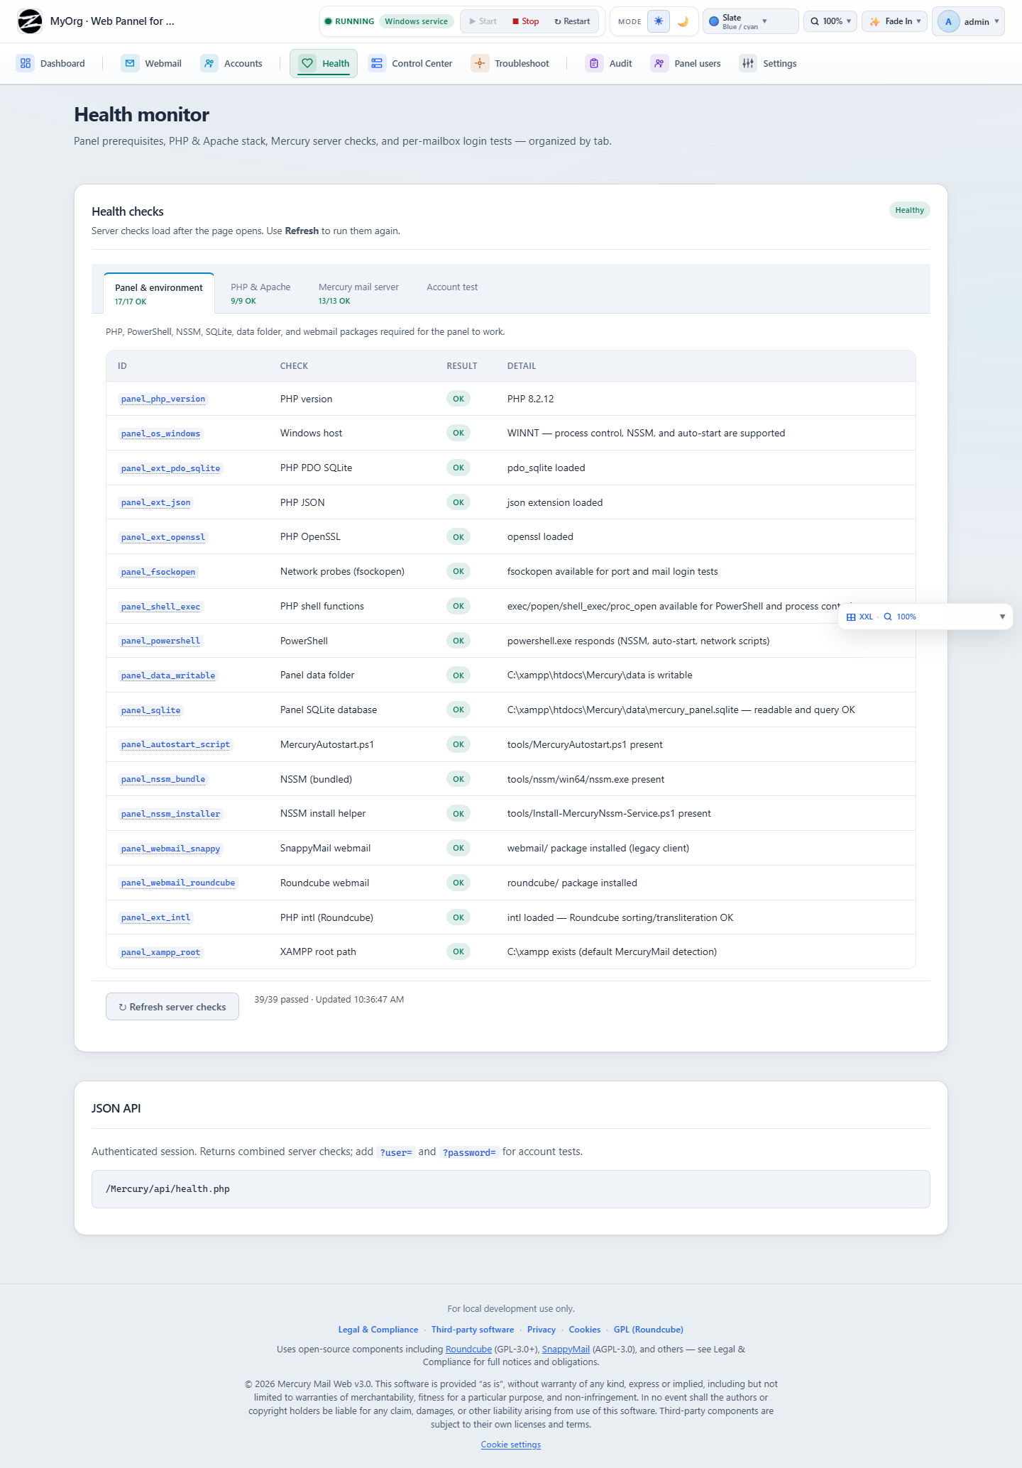This screenshot has width=1022, height=1468.
Task: Click the panel_fsockopen ID
Action: pyautogui.click(x=158, y=572)
